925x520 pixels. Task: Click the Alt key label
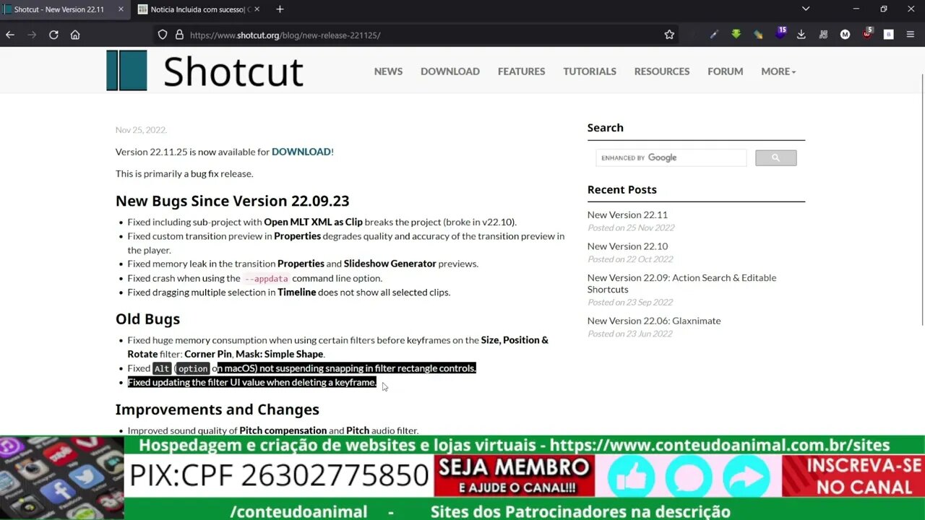coord(162,368)
